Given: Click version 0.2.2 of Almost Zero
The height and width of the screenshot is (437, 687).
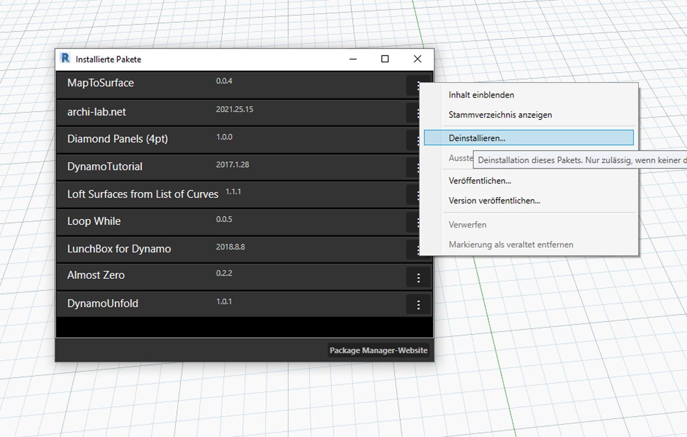Looking at the screenshot, I should pos(224,274).
